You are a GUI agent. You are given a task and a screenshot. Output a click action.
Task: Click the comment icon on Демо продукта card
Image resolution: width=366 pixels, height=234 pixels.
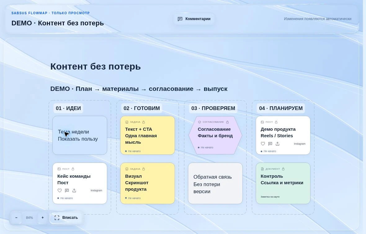[x=270, y=144]
